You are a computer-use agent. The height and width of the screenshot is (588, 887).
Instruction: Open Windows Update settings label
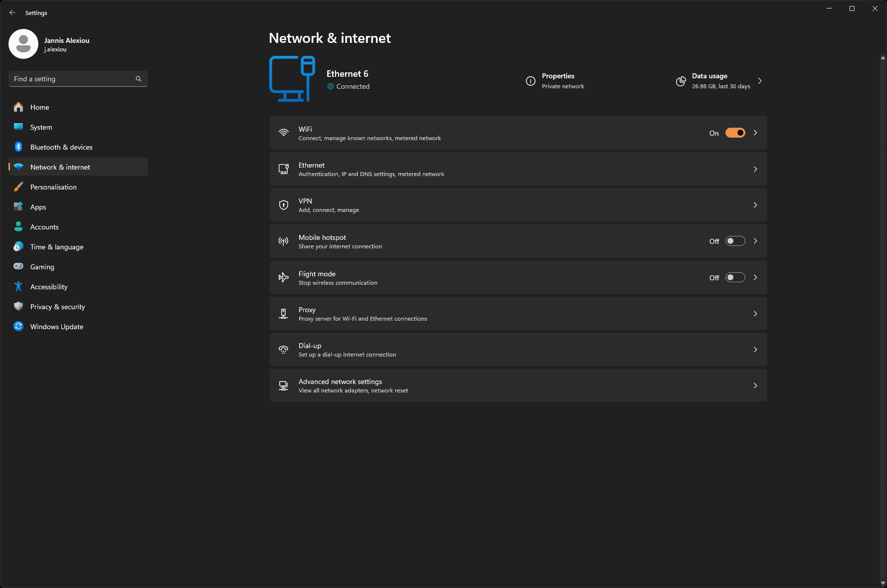coord(57,327)
